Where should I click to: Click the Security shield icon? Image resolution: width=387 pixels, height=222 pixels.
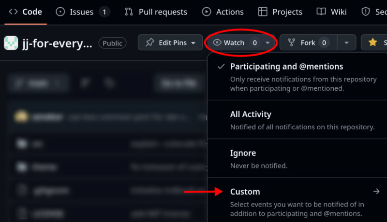click(366, 12)
